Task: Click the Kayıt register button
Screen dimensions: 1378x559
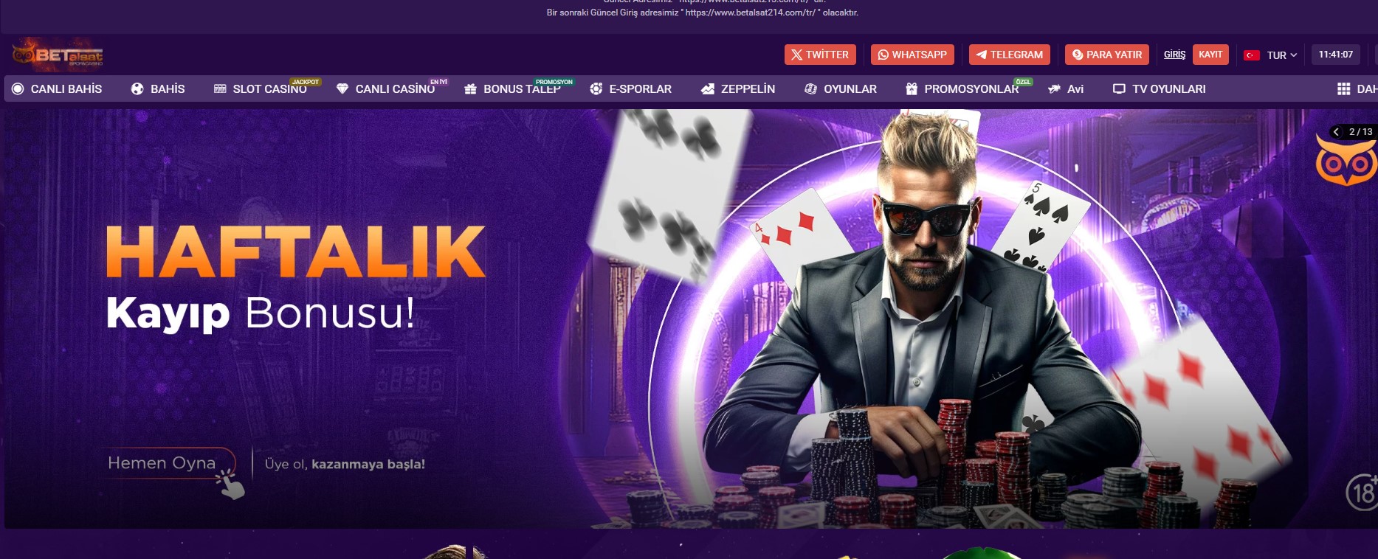Action: tap(1210, 55)
